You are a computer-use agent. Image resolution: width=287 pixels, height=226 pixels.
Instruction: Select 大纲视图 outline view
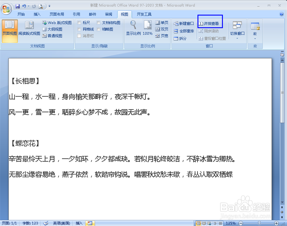click(52, 29)
